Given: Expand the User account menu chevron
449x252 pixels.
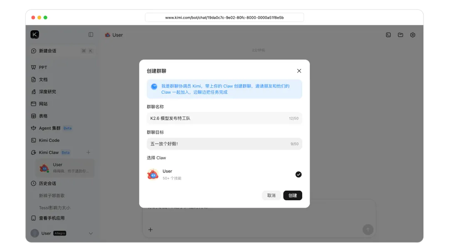Looking at the screenshot, I should 91,233.
